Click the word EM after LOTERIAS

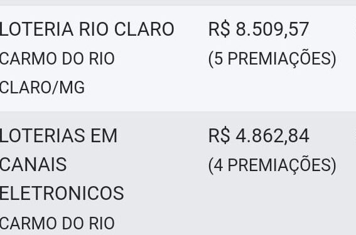104,136
